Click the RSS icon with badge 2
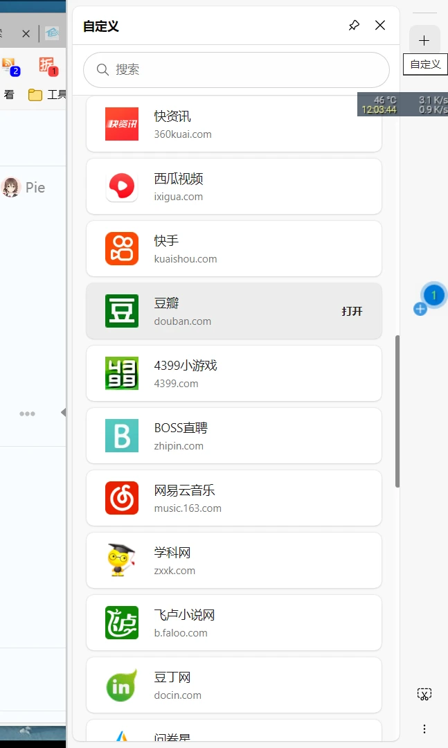This screenshot has width=448, height=748. point(11,66)
